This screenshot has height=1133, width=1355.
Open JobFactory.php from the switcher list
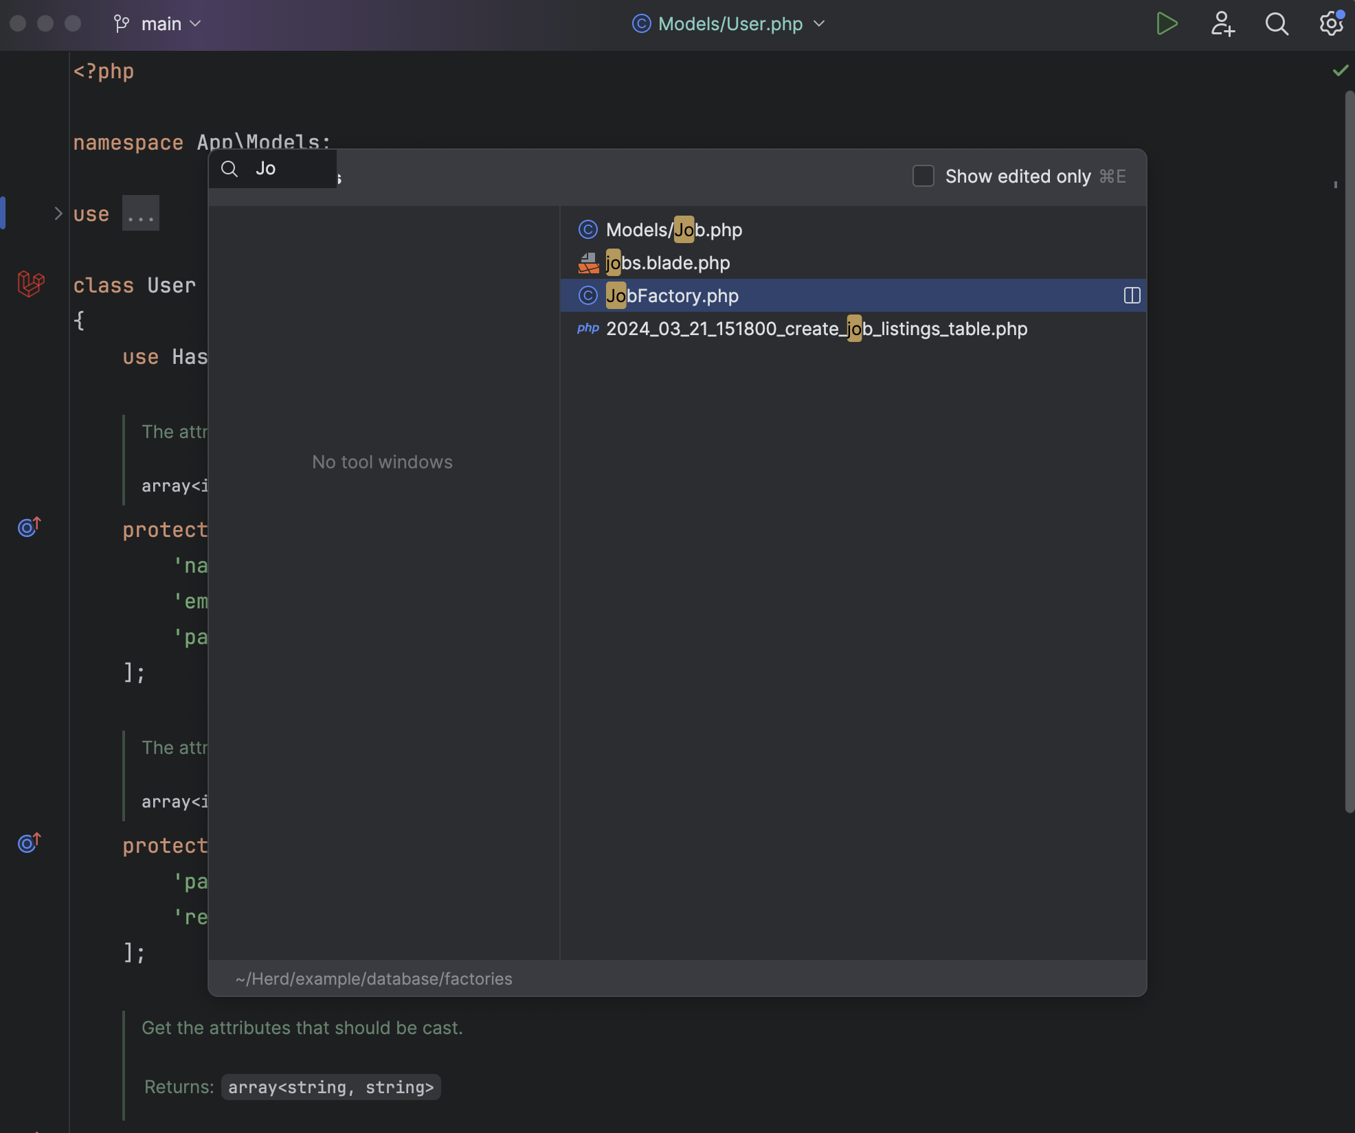672,296
